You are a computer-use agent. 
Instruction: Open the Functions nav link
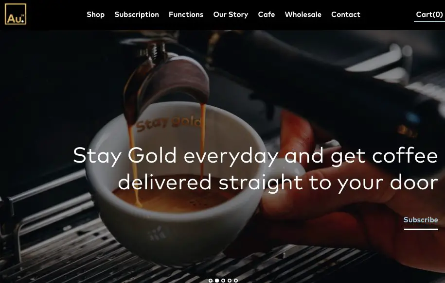pyautogui.click(x=186, y=15)
